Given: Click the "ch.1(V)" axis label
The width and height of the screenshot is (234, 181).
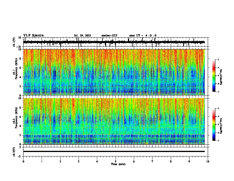Looking at the screenshot, I should pos(14,42).
